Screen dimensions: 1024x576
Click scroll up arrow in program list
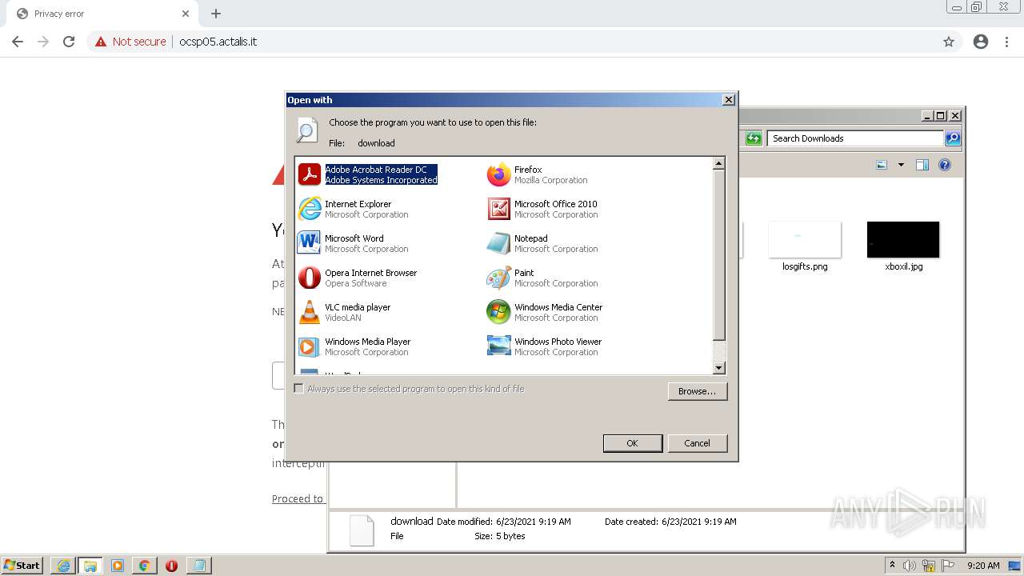(x=719, y=163)
